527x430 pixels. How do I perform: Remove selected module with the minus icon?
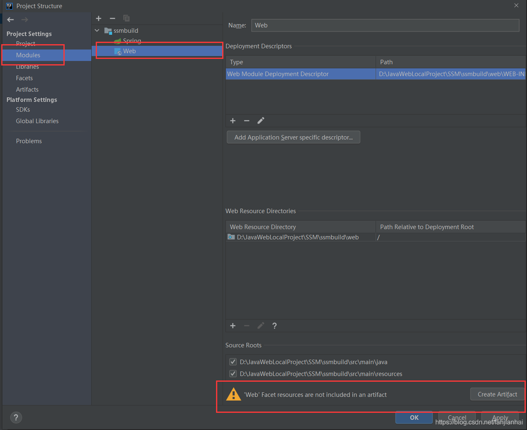113,18
